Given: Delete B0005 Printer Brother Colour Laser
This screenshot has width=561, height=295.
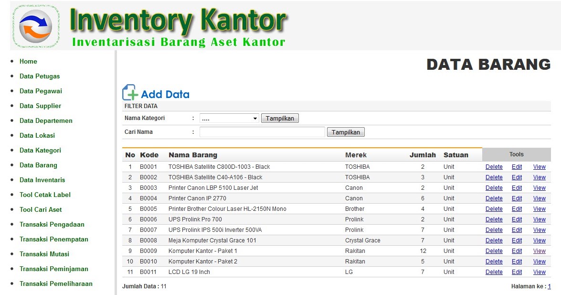Looking at the screenshot, I should (x=494, y=208).
